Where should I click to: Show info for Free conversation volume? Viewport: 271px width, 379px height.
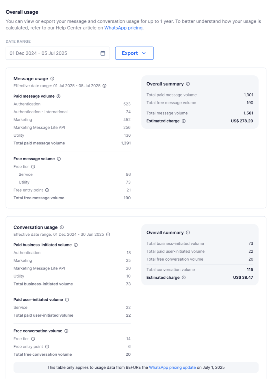click(66, 331)
